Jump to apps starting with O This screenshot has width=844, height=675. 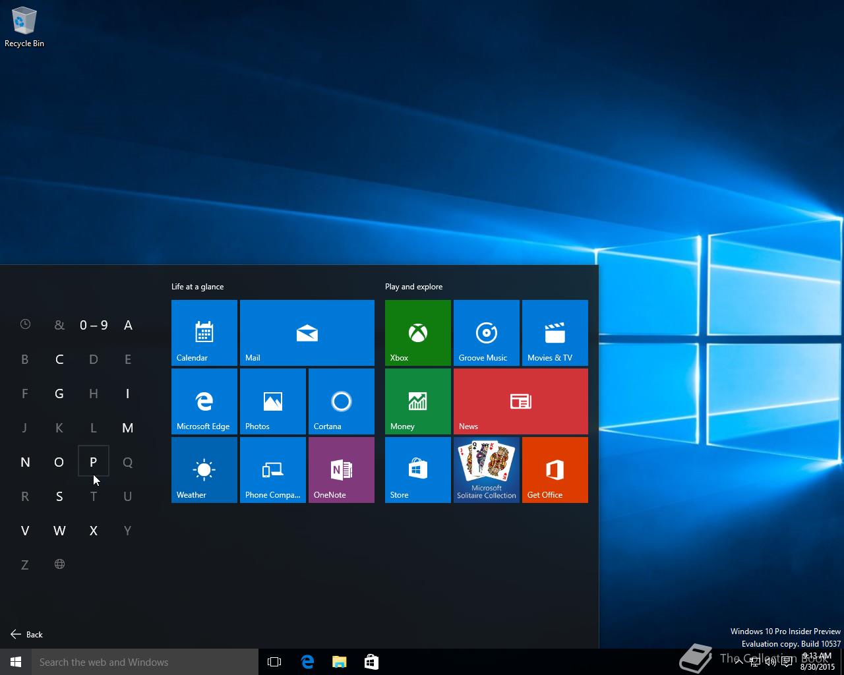tap(59, 462)
